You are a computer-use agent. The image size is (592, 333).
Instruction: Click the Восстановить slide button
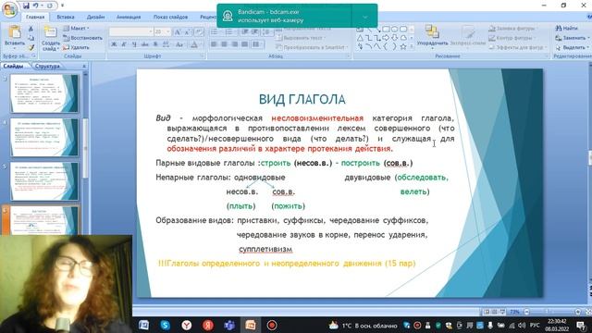tap(82, 38)
